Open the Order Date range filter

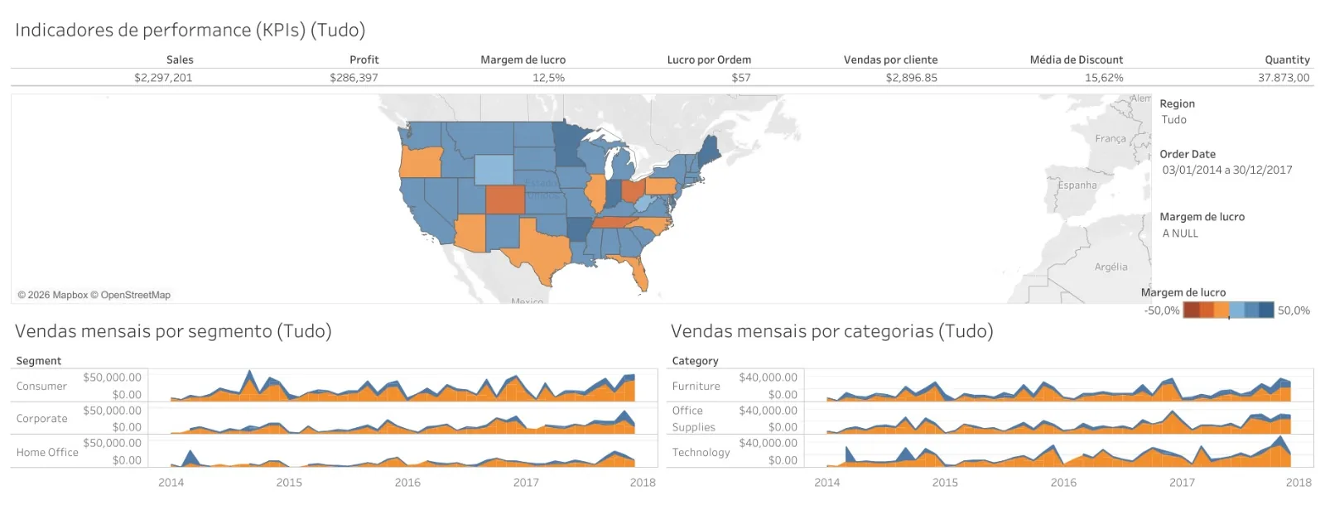(x=1226, y=170)
